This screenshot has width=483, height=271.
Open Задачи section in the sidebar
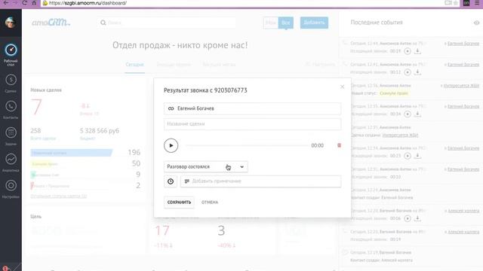pyautogui.click(x=11, y=136)
